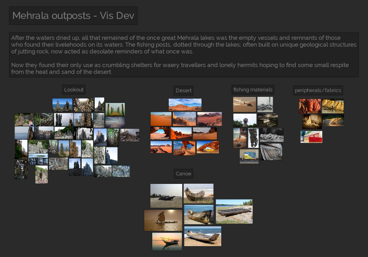Click the collapsed debris in white room image

click(x=130, y=135)
